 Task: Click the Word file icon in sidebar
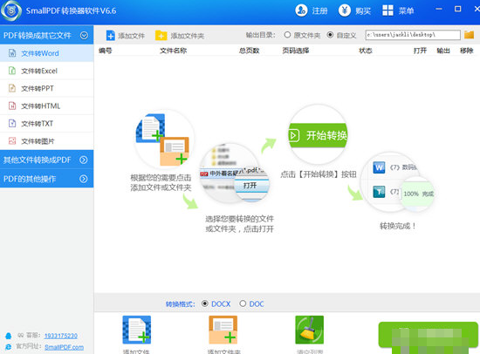coord(12,53)
